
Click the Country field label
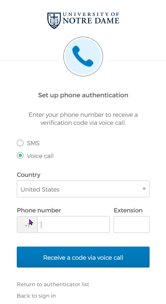tap(29, 175)
